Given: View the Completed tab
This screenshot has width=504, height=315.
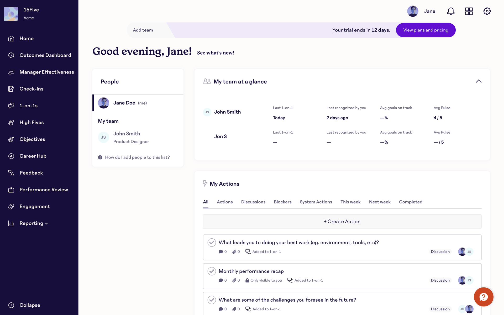Looking at the screenshot, I should pyautogui.click(x=411, y=202).
